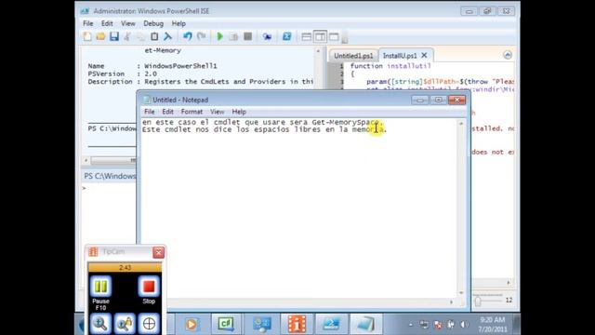Switch to PowerShell ISE via taskbar icon
The width and height of the screenshot is (595, 335).
point(331,325)
